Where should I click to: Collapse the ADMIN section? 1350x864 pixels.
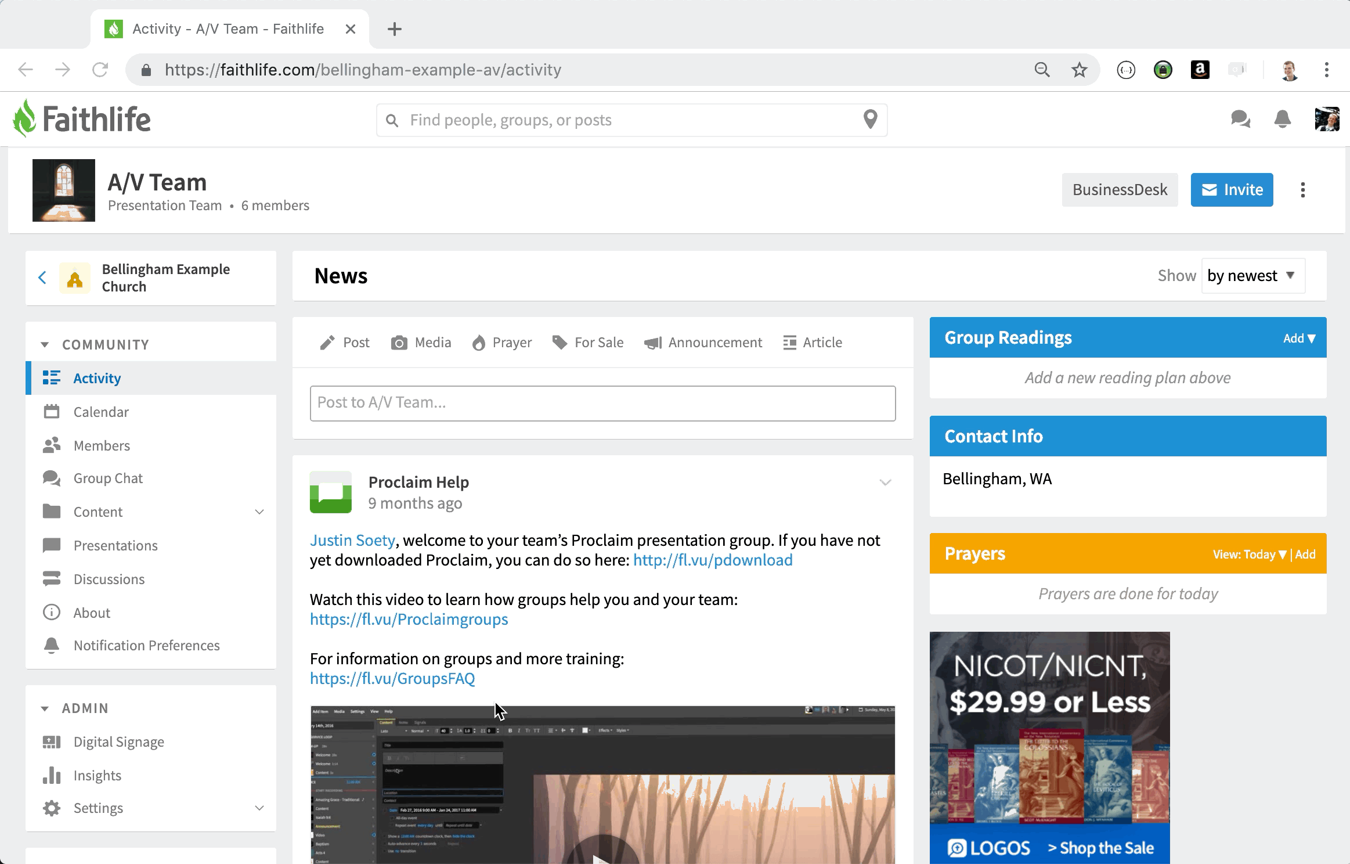click(45, 708)
